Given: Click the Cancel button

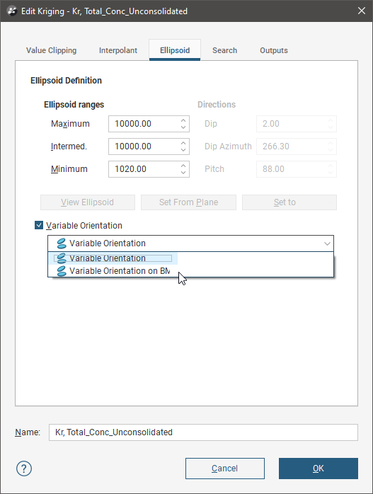Looking at the screenshot, I should coord(225,469).
